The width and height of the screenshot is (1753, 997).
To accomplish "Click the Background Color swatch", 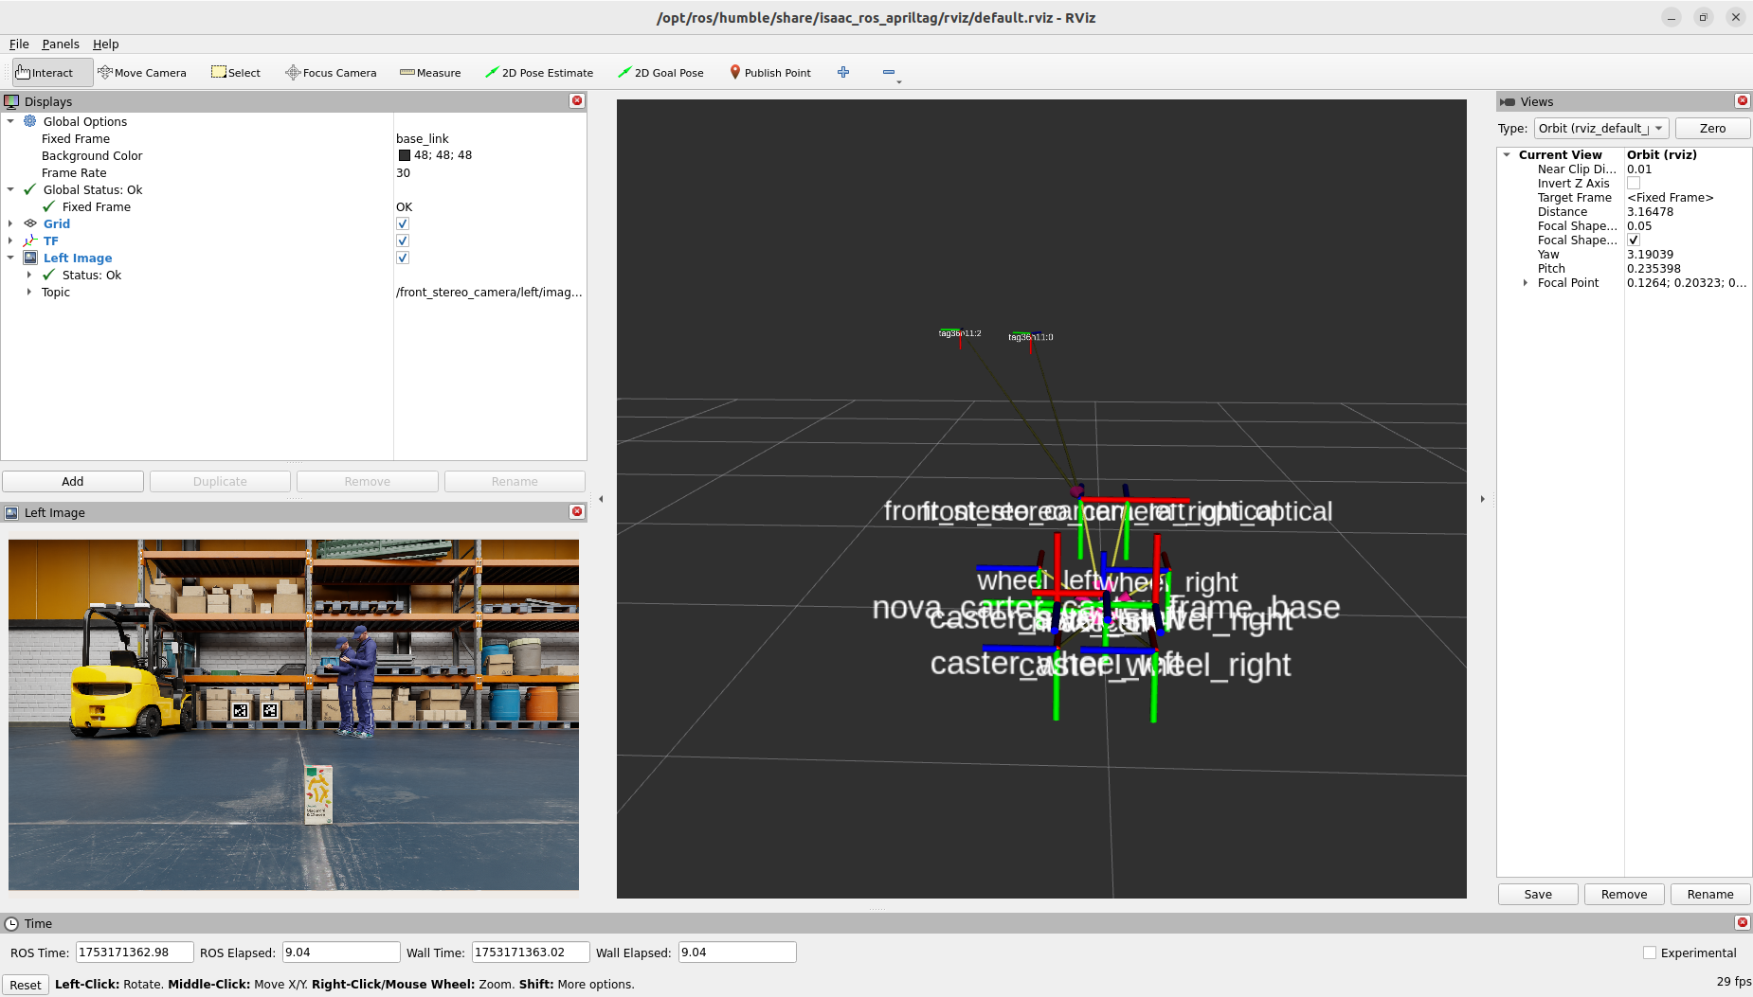I will coord(405,156).
